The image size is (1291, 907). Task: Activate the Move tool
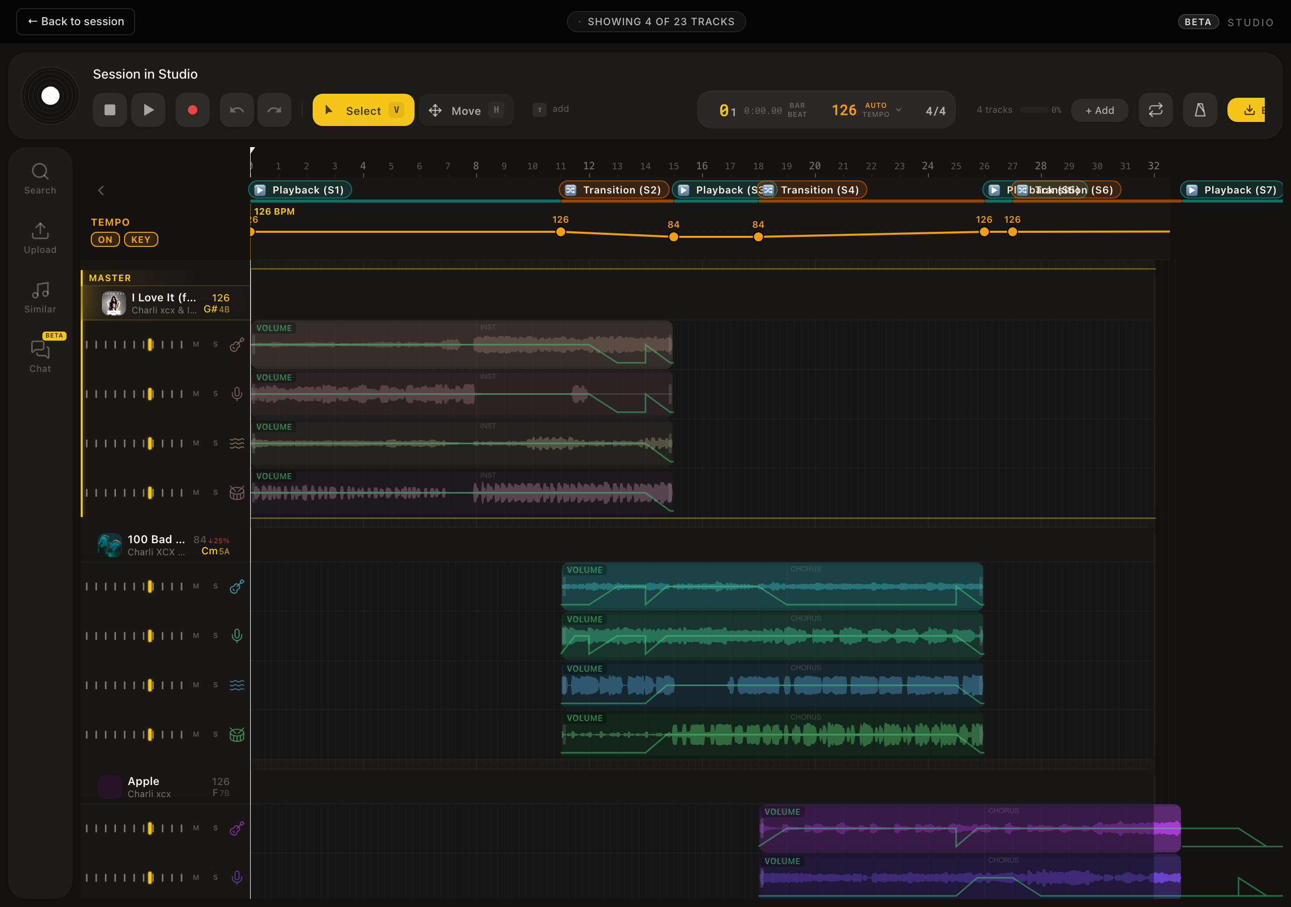pyautogui.click(x=466, y=110)
